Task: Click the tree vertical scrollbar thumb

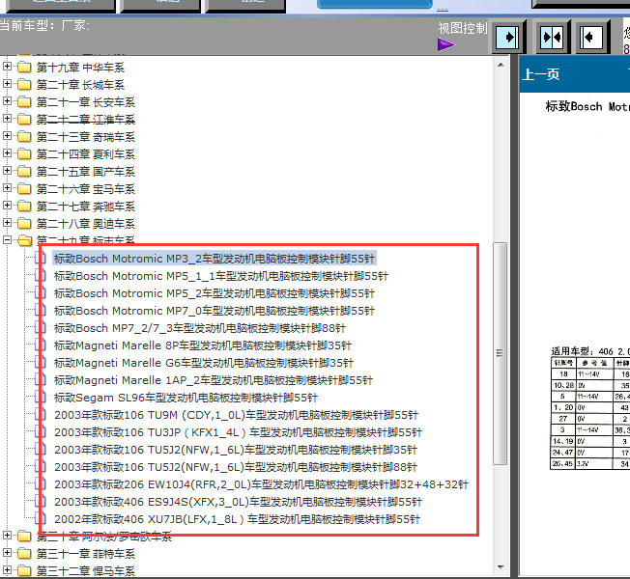Action: 501,353
